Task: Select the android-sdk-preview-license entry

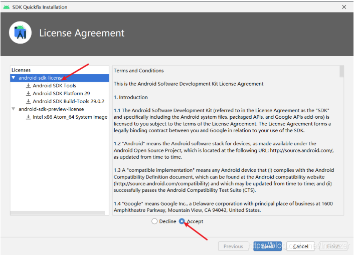Action: (x=51, y=109)
